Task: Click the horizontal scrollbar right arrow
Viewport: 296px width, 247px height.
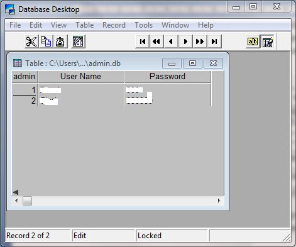Action: pyautogui.click(x=219, y=201)
